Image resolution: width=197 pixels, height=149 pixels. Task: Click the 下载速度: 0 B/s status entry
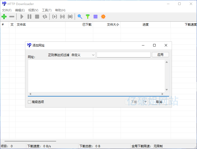pos(39,146)
